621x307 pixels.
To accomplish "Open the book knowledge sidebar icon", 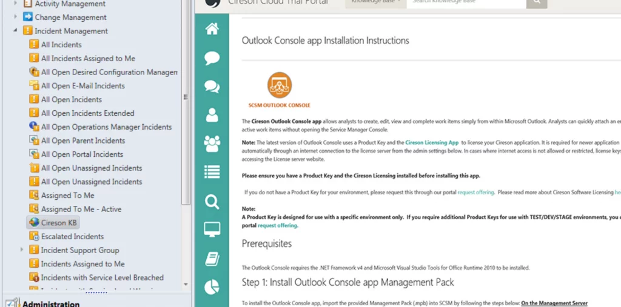I will (212, 259).
